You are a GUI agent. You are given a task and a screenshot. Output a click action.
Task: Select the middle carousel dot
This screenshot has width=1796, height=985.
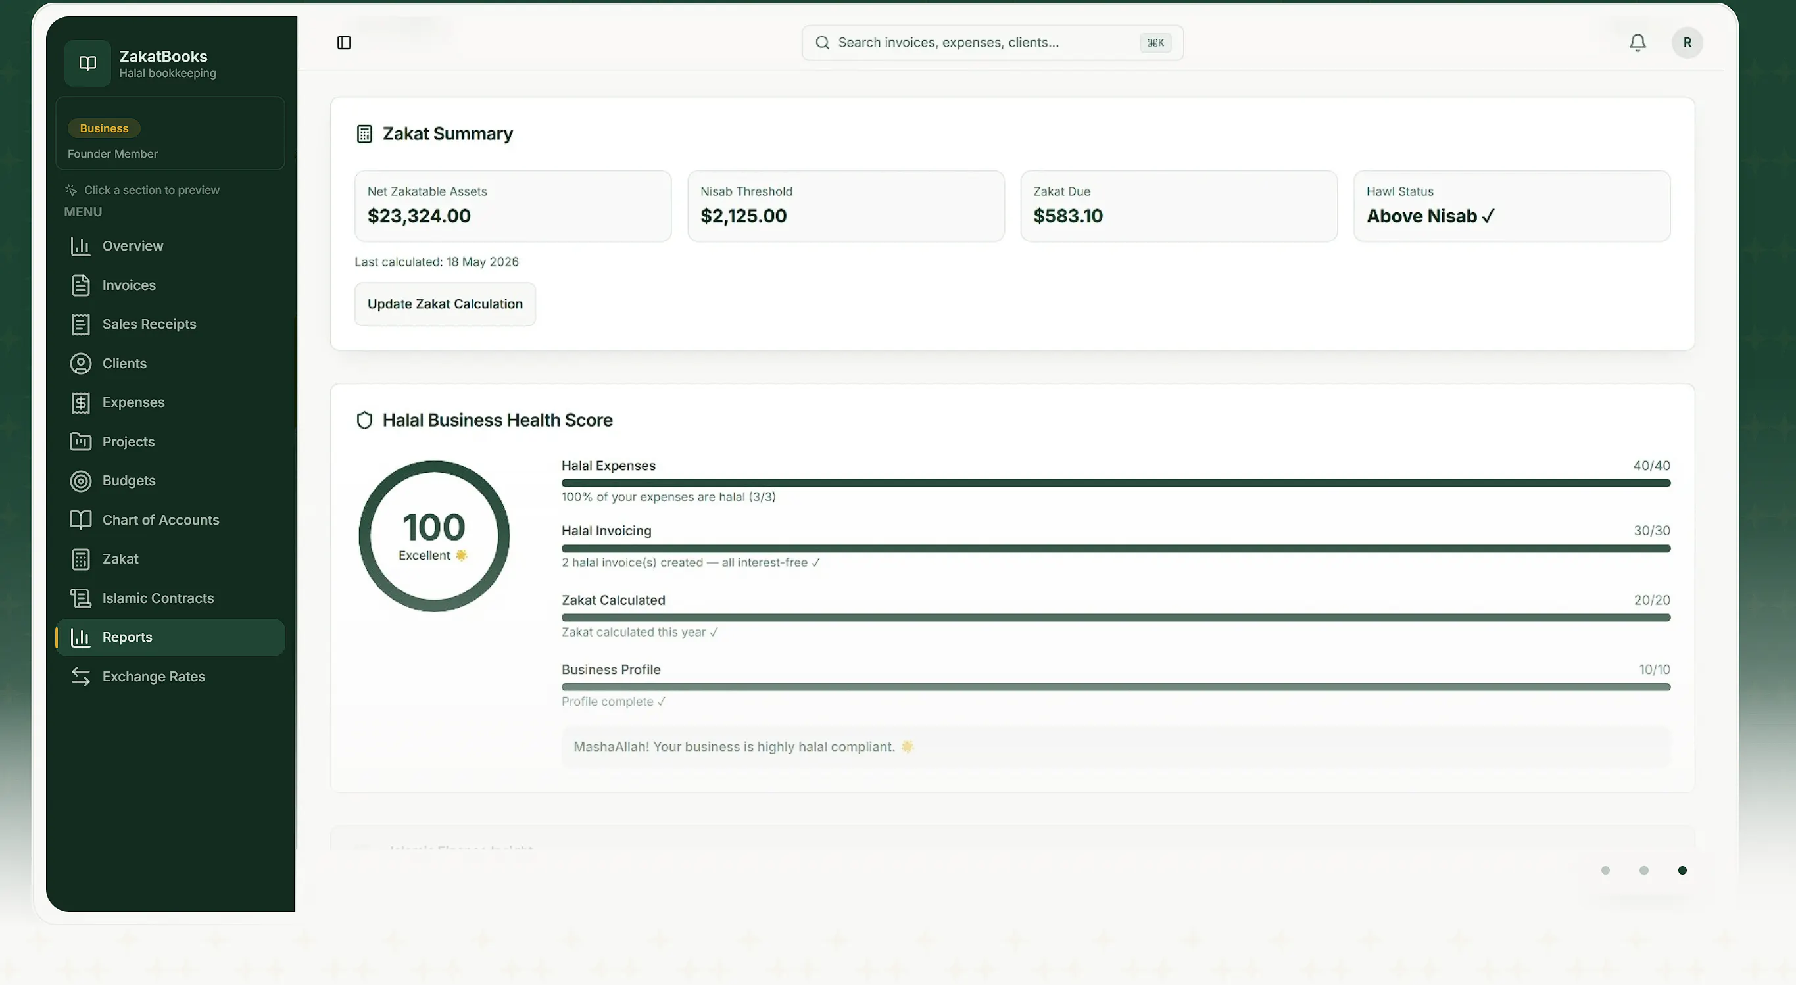coord(1643,870)
